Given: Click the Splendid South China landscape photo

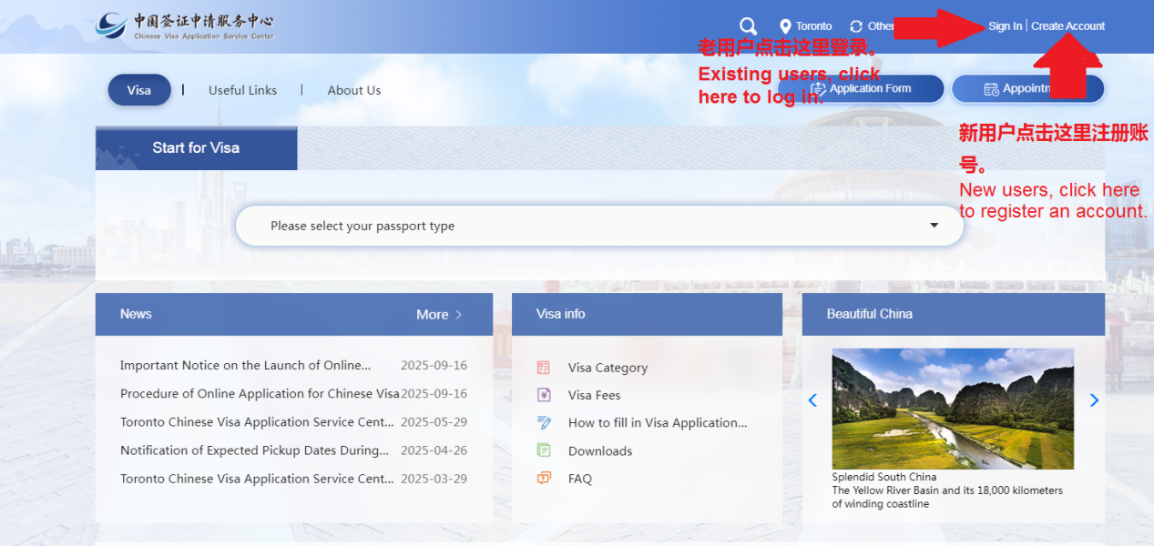Looking at the screenshot, I should click(953, 409).
